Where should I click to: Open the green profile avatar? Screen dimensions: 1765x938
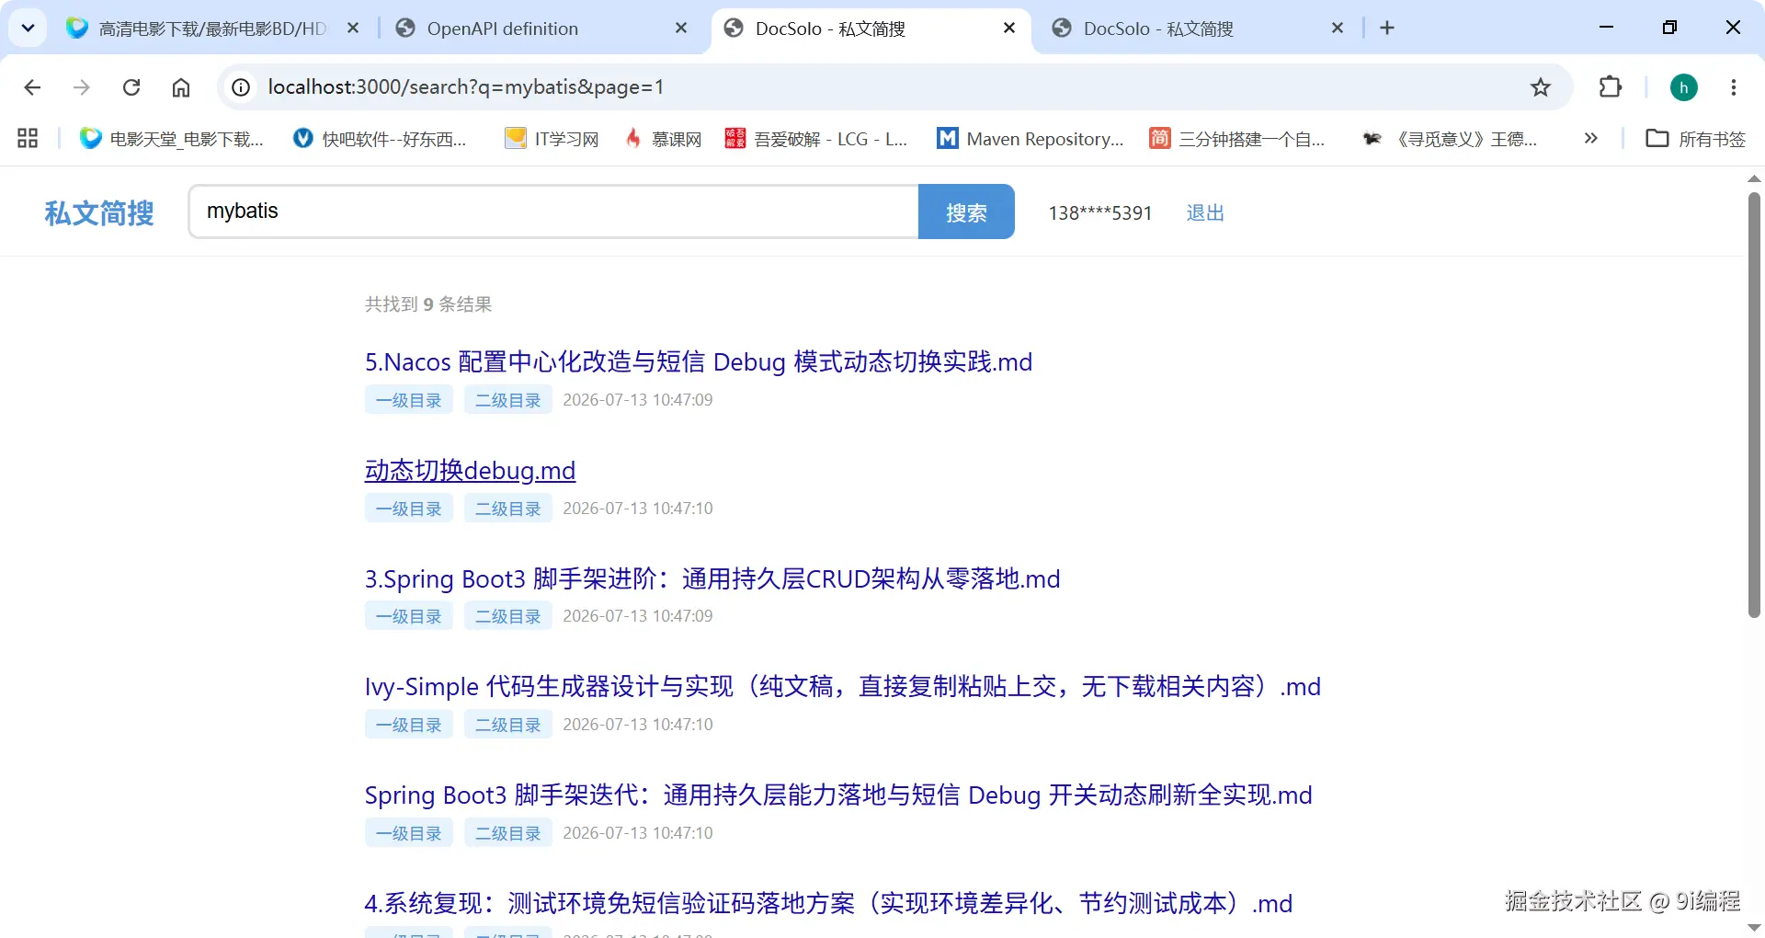tap(1684, 87)
